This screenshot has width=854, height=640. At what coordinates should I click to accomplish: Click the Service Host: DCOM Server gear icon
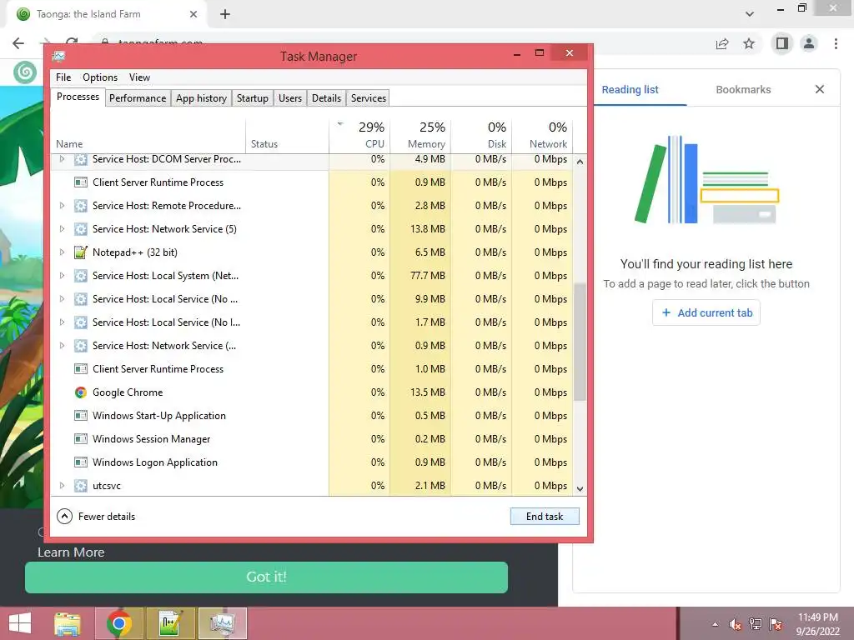pyautogui.click(x=81, y=159)
